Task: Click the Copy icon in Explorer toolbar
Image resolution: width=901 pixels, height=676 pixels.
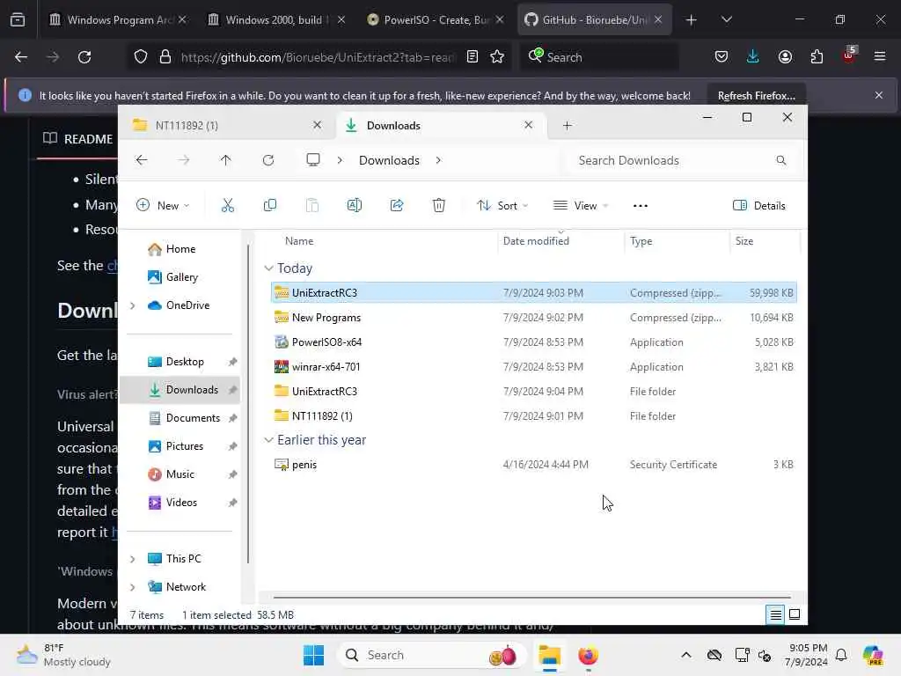Action: coord(269,205)
